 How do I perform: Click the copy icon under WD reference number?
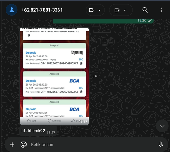pyautogui.click(x=29, y=35)
